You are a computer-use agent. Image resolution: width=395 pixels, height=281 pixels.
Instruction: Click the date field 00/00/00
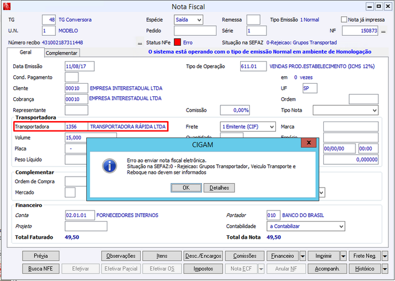click(x=339, y=148)
